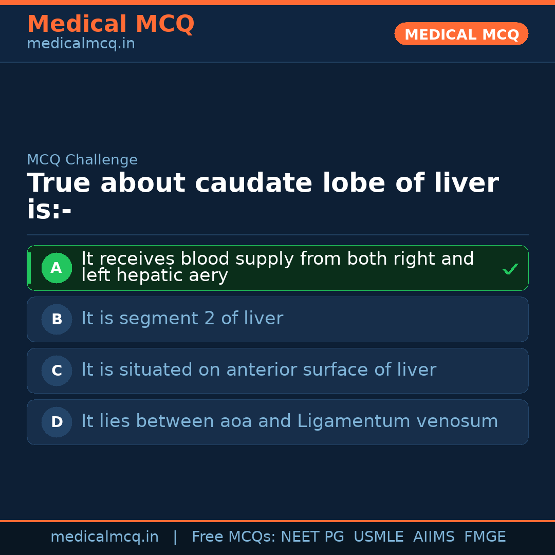Click the green checkmark icon on option A
The width and height of the screenshot is (555, 555).
510,269
